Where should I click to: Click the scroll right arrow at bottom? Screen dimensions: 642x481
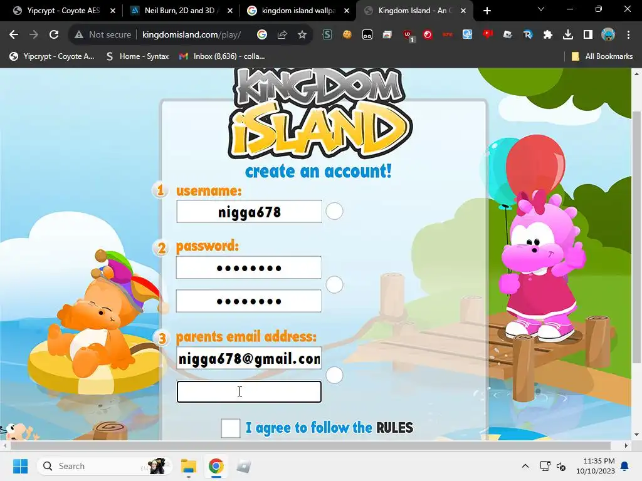point(626,445)
